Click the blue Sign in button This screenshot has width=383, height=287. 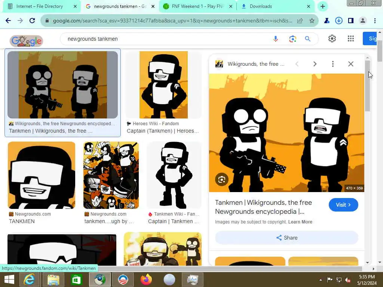click(x=370, y=38)
